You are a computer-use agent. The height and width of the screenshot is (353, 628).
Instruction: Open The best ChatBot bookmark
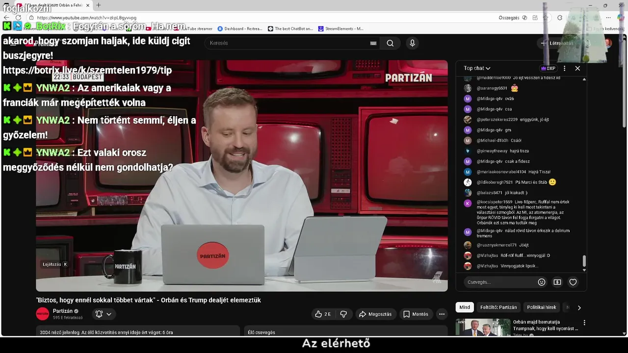[290, 29]
